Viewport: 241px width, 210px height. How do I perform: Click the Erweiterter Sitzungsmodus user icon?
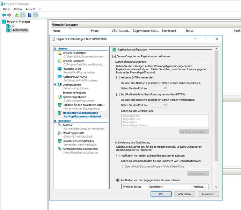[x=59, y=141]
